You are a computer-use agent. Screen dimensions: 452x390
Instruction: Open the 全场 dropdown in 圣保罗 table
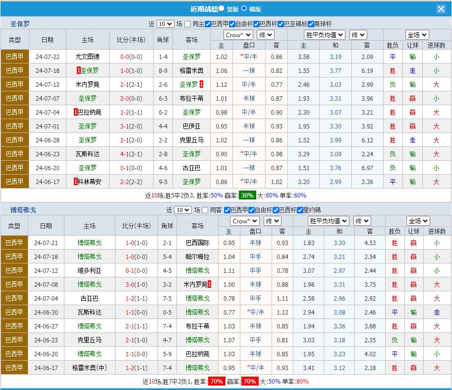(417, 35)
